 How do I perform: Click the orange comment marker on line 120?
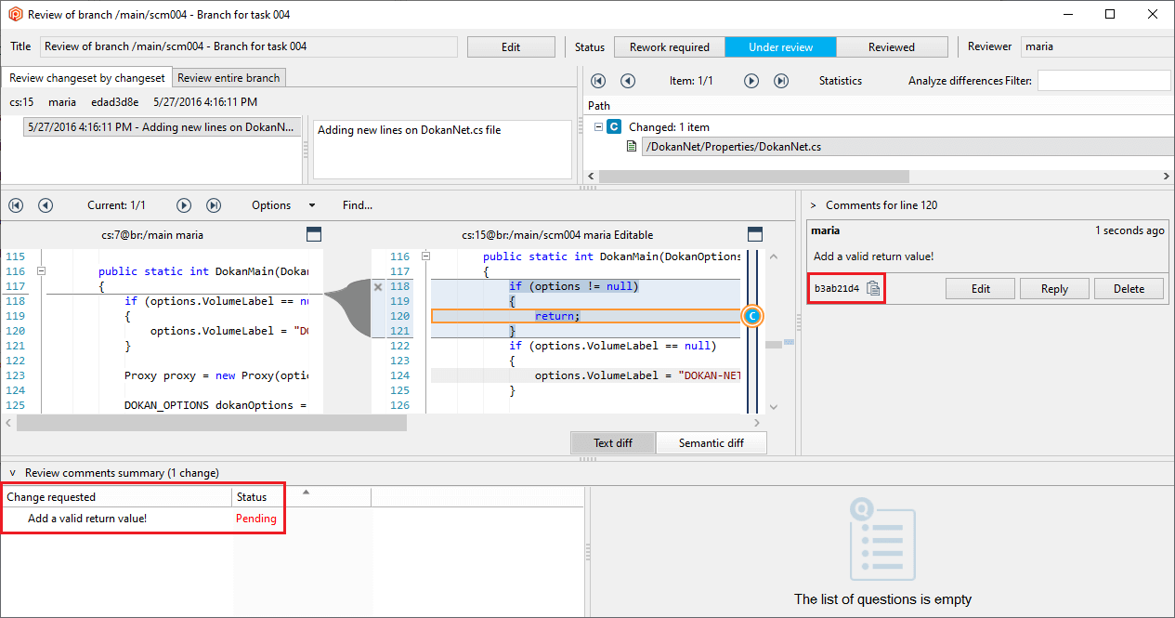click(x=752, y=316)
